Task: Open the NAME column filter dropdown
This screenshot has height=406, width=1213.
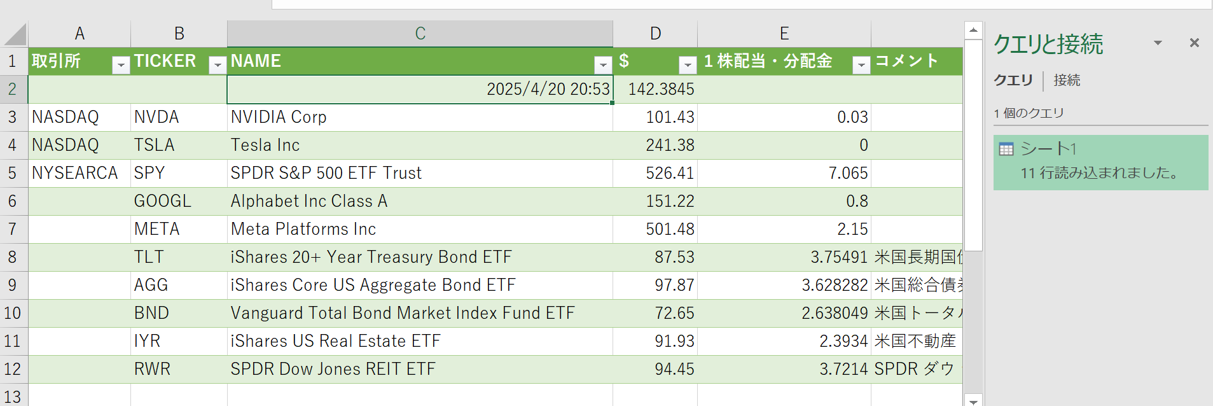Action: tap(603, 65)
